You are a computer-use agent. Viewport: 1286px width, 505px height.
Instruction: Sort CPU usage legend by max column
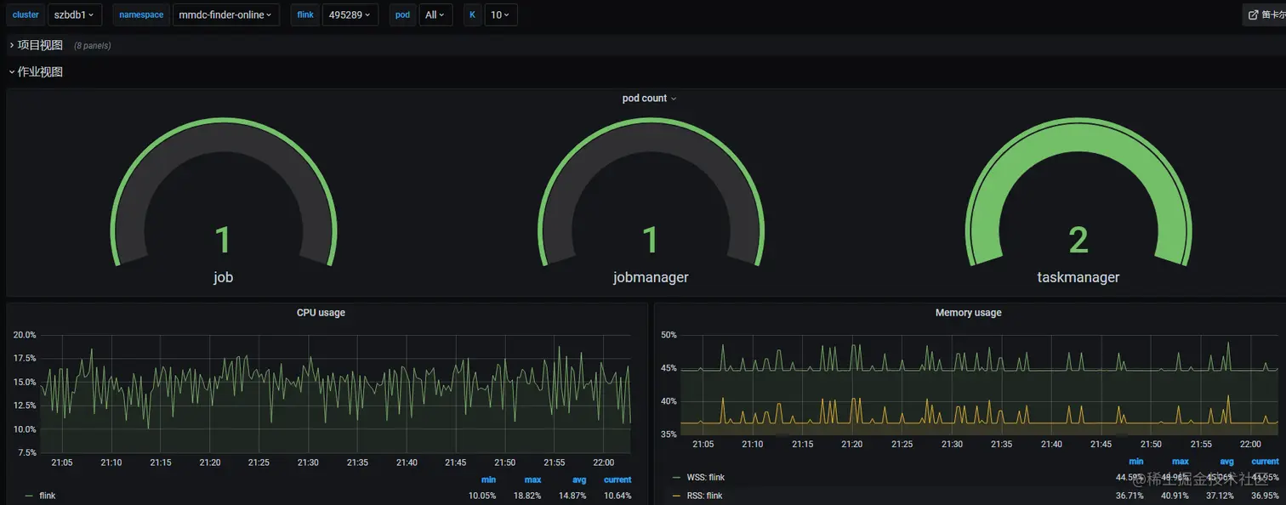click(x=532, y=480)
